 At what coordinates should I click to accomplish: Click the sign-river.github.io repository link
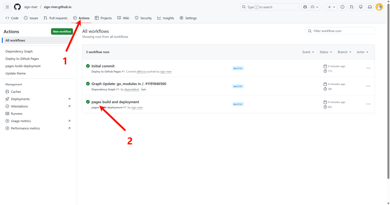(58, 7)
